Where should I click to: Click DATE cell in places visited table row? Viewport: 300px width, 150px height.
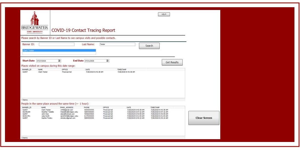point(94,72)
